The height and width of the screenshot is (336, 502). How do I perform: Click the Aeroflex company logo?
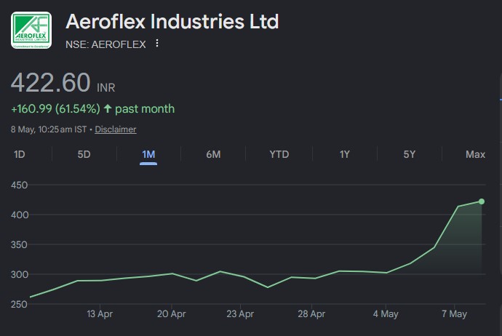(x=31, y=31)
